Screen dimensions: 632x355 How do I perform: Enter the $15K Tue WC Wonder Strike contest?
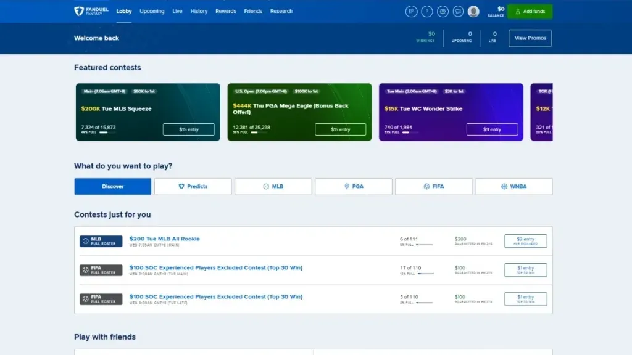pos(492,129)
